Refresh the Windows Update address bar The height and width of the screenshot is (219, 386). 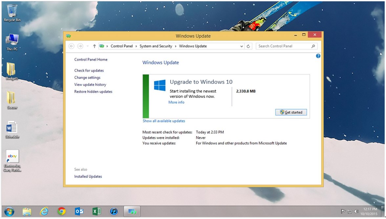[248, 46]
